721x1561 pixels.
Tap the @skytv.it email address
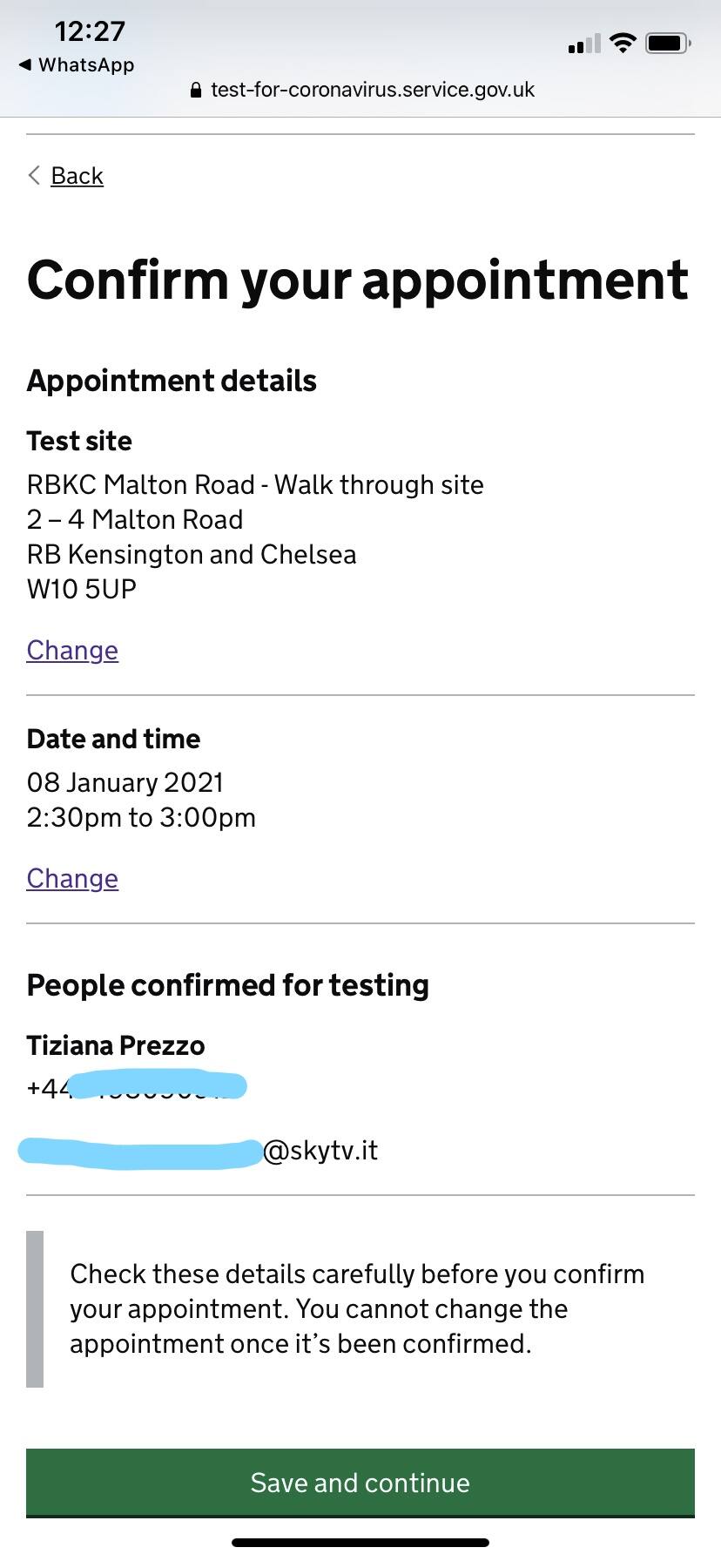320,1151
